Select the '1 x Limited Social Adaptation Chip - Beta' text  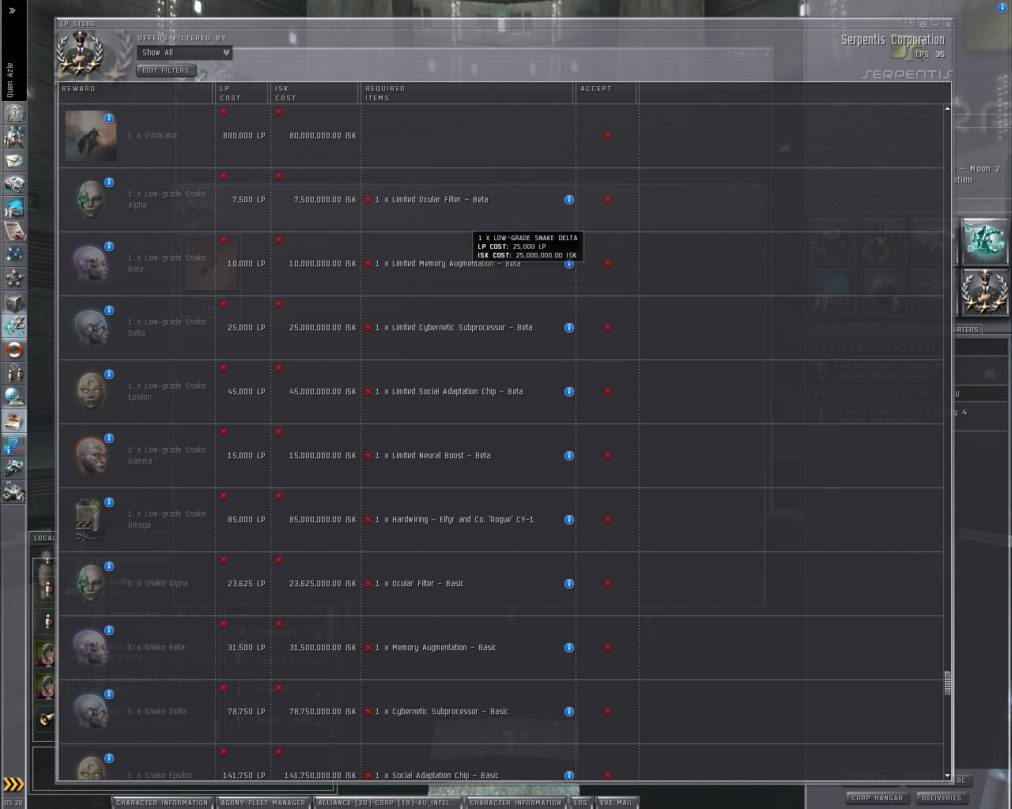(448, 392)
